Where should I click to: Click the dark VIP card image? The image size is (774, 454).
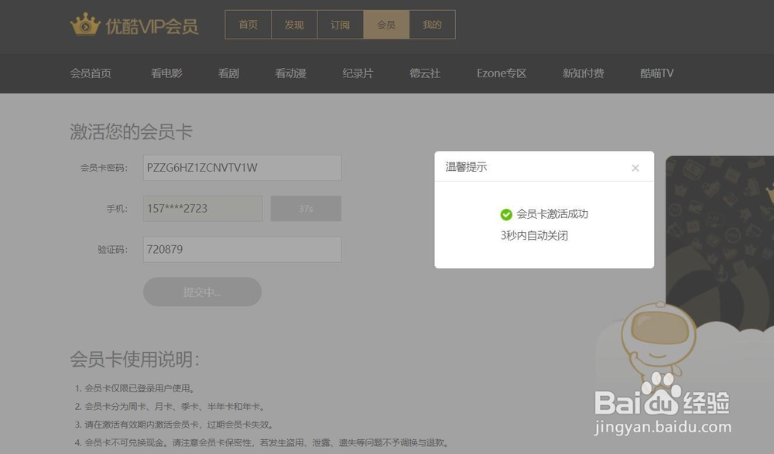point(720,242)
